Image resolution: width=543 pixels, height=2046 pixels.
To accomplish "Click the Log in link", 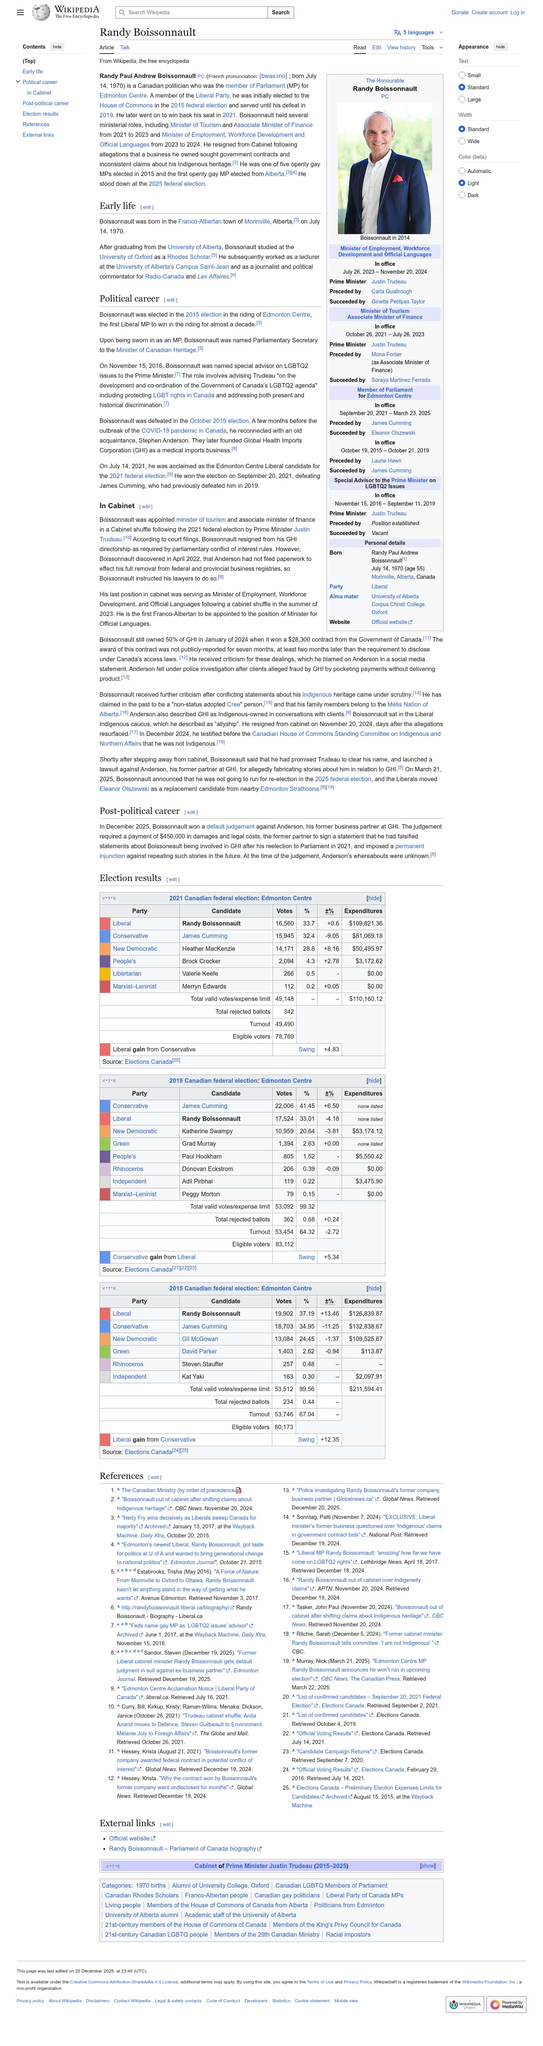I will tap(517, 13).
